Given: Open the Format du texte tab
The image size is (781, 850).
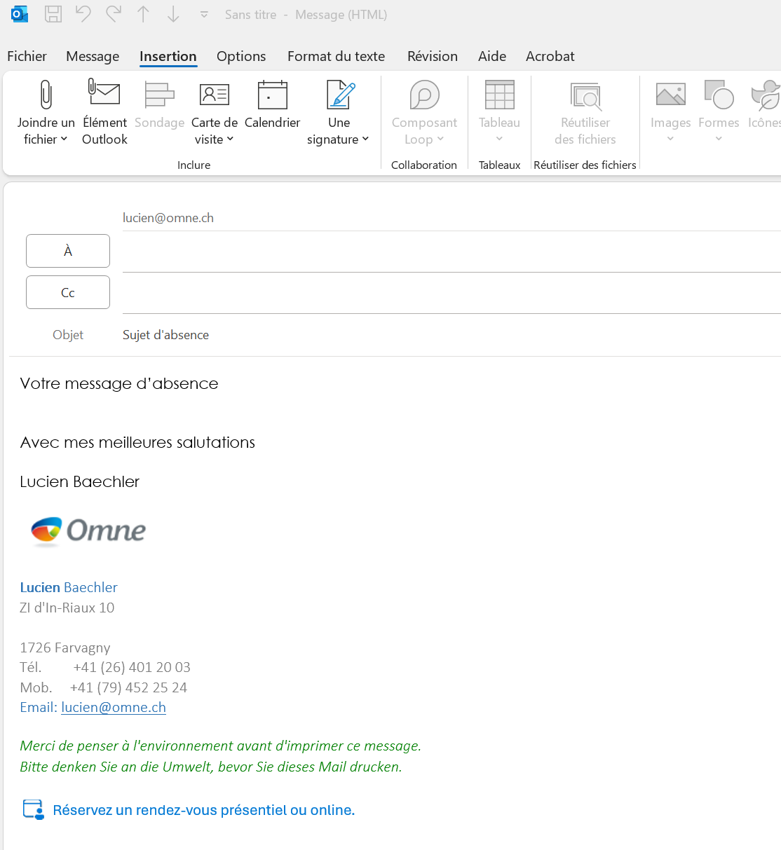Looking at the screenshot, I should 336,56.
